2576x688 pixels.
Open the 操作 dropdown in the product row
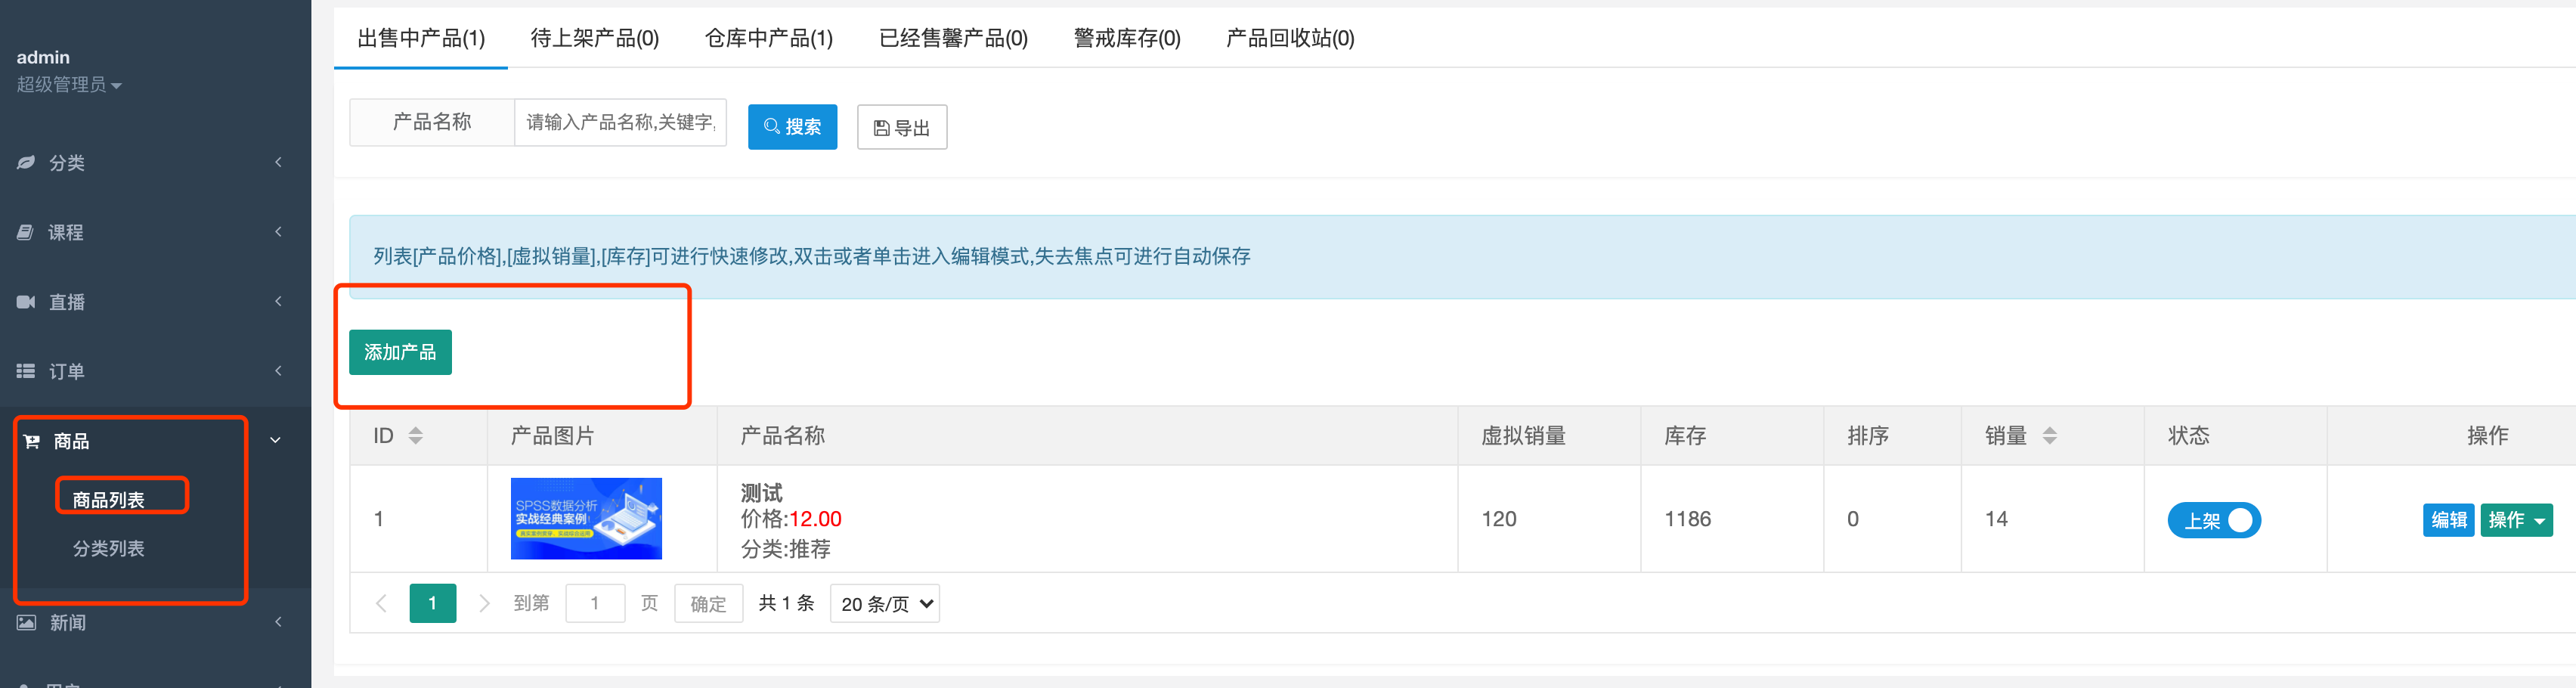(2517, 520)
